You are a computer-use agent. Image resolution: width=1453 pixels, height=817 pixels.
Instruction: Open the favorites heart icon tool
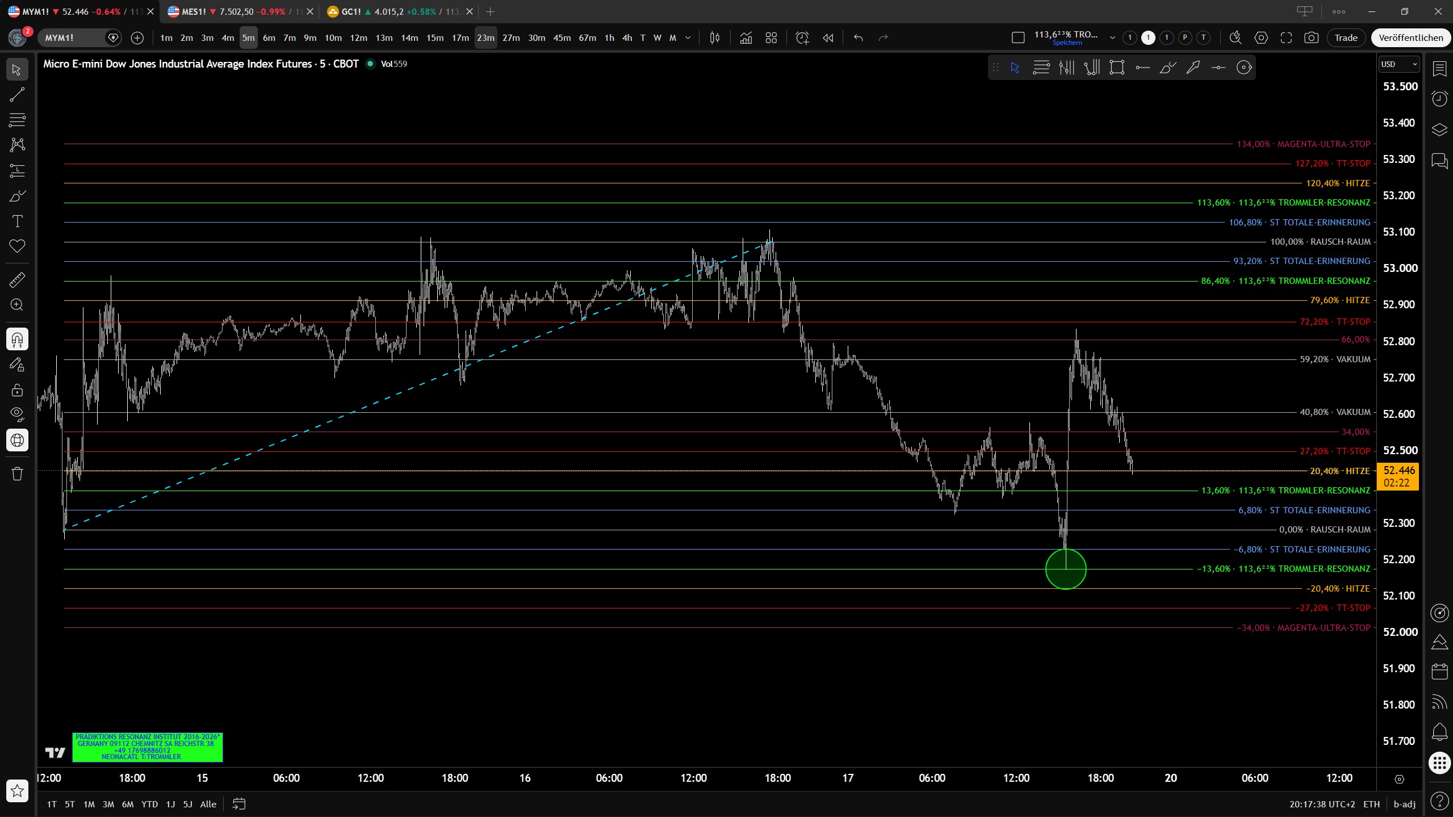pyautogui.click(x=17, y=246)
